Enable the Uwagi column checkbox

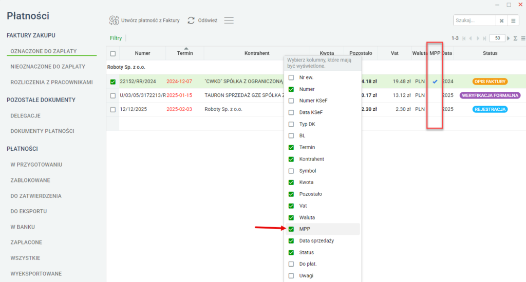coord(291,276)
